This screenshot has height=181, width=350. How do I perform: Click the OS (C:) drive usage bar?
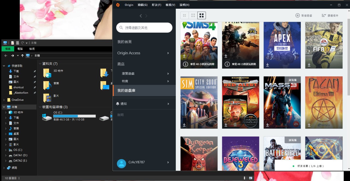click(x=74, y=116)
